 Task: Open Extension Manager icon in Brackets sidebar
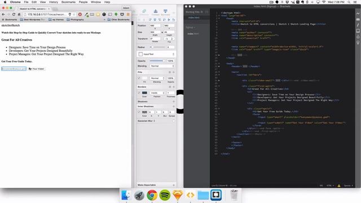[x=358, y=19]
